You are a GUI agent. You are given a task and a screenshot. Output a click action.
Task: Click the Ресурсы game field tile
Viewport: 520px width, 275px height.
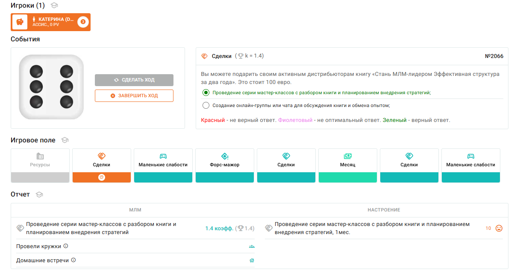(x=40, y=165)
